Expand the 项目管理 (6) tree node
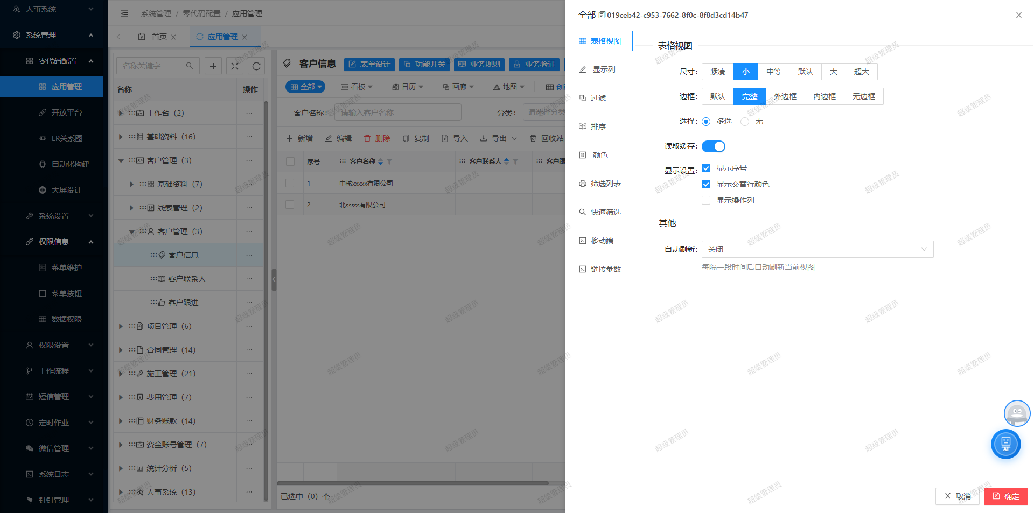This screenshot has height=513, width=1034. (121, 326)
